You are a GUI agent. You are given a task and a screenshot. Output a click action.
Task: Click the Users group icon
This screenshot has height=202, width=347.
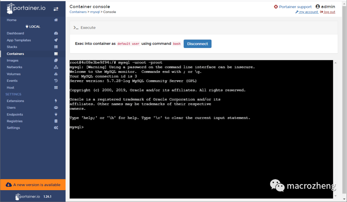(x=56, y=108)
